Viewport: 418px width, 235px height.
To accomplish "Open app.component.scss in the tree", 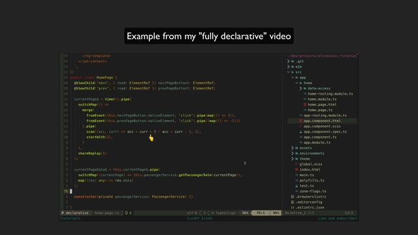I will [x=322, y=126].
